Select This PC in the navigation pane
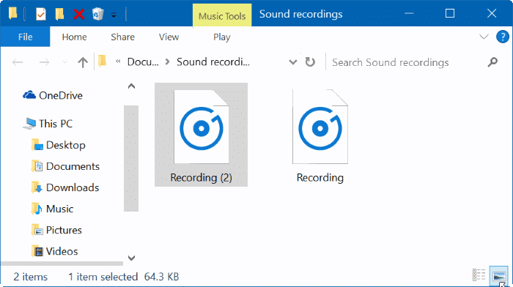The width and height of the screenshot is (513, 287). [x=48, y=124]
